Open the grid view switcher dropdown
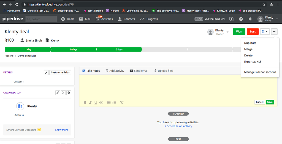This screenshot has width=282, height=144. (265, 31)
